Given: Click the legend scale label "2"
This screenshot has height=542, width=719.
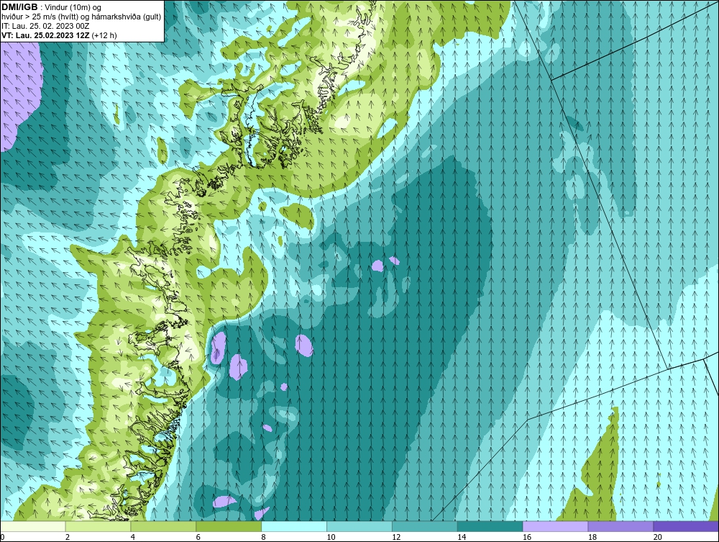Looking at the screenshot, I should tap(68, 537).
